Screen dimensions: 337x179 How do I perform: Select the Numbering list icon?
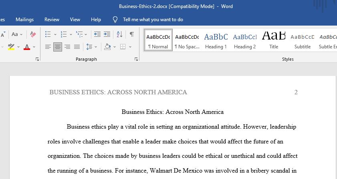point(64,34)
